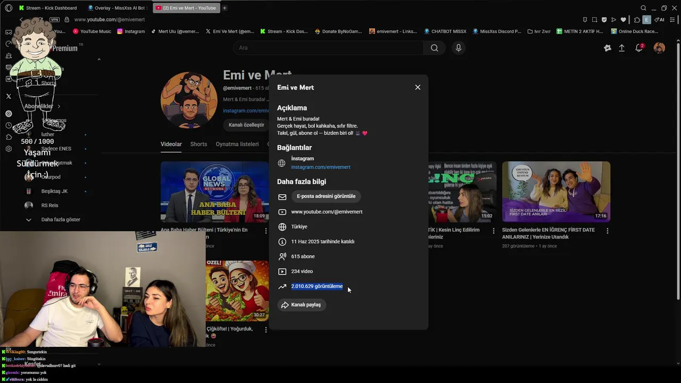Open the Opera AI assistant button
The width and height of the screenshot is (681, 383).
tap(659, 20)
